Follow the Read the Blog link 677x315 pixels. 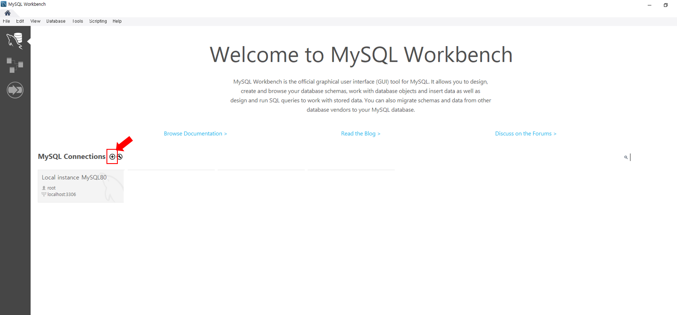[x=361, y=133]
